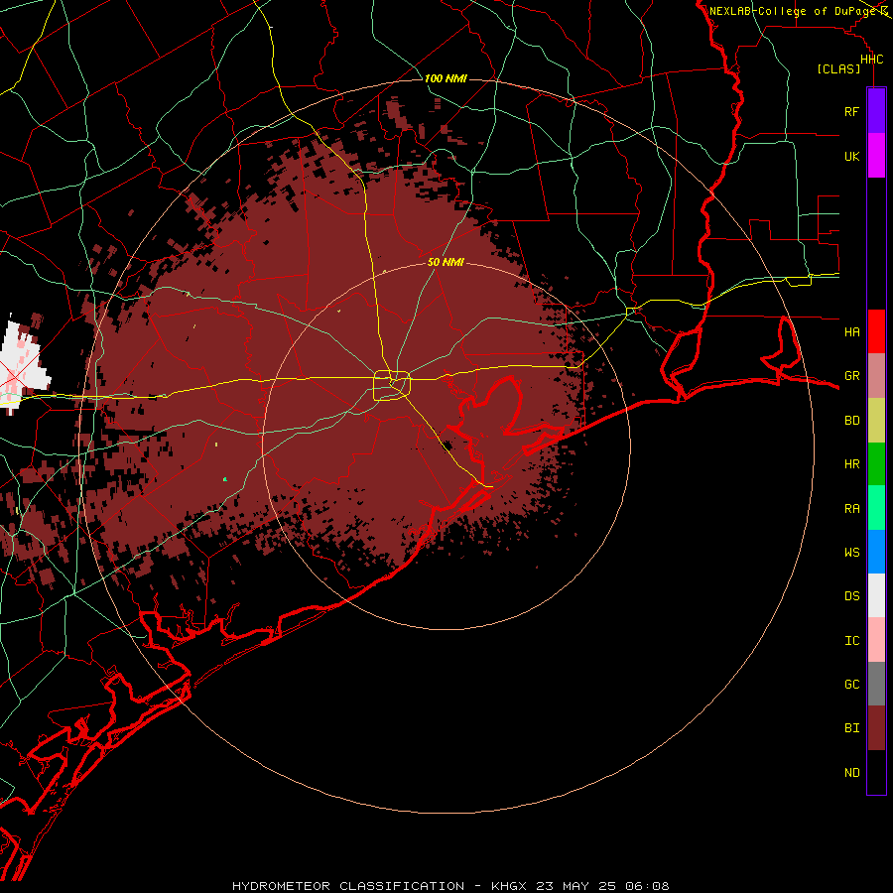
Task: Click the small green rain pixel in echoes
Action: click(x=225, y=479)
